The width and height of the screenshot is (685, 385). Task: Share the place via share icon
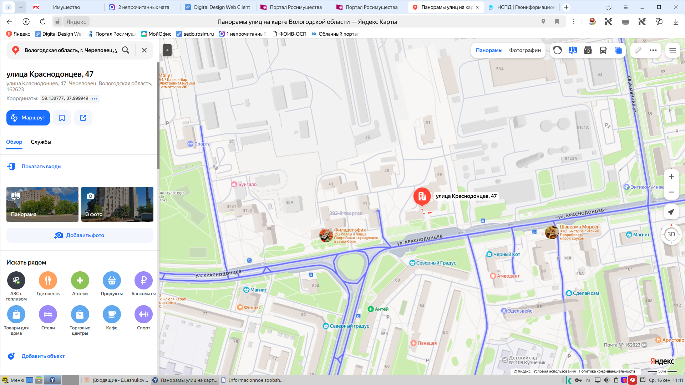tap(83, 118)
